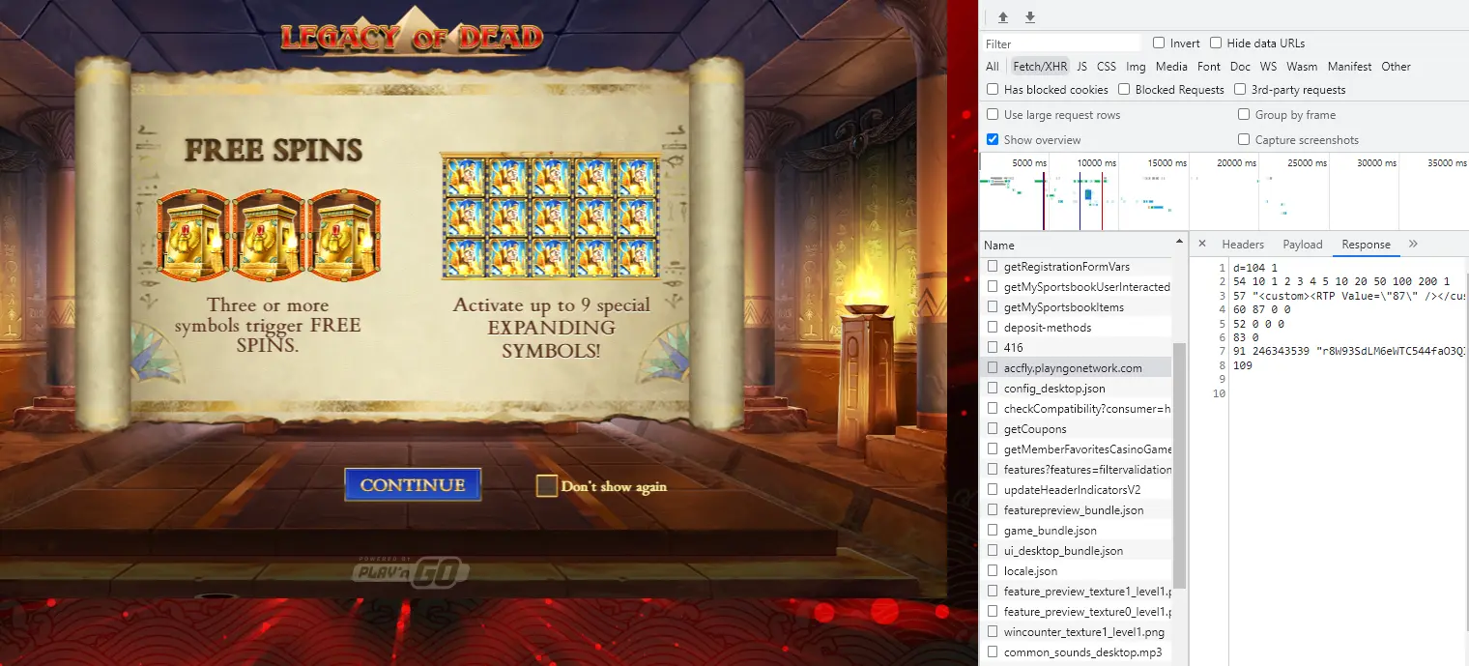Image resolution: width=1469 pixels, height=666 pixels.
Task: Select the 416 request row
Action: click(x=1076, y=348)
